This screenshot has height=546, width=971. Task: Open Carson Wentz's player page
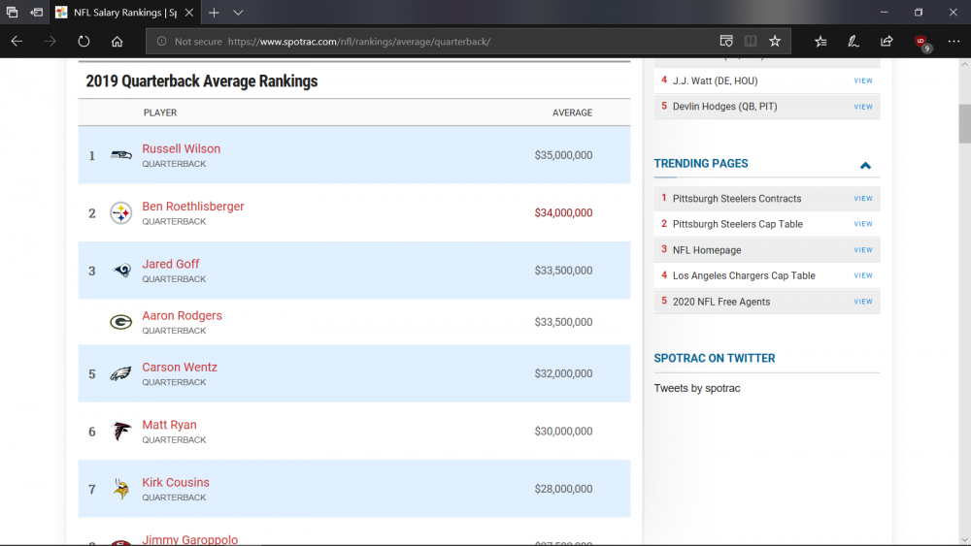(x=179, y=367)
